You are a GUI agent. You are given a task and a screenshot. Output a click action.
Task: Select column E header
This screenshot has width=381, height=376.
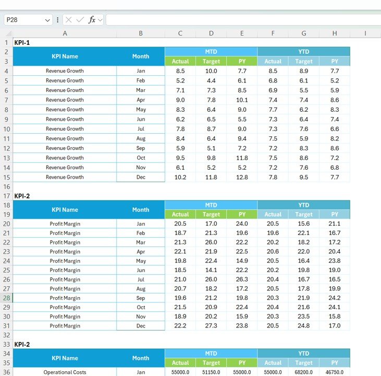click(x=242, y=33)
